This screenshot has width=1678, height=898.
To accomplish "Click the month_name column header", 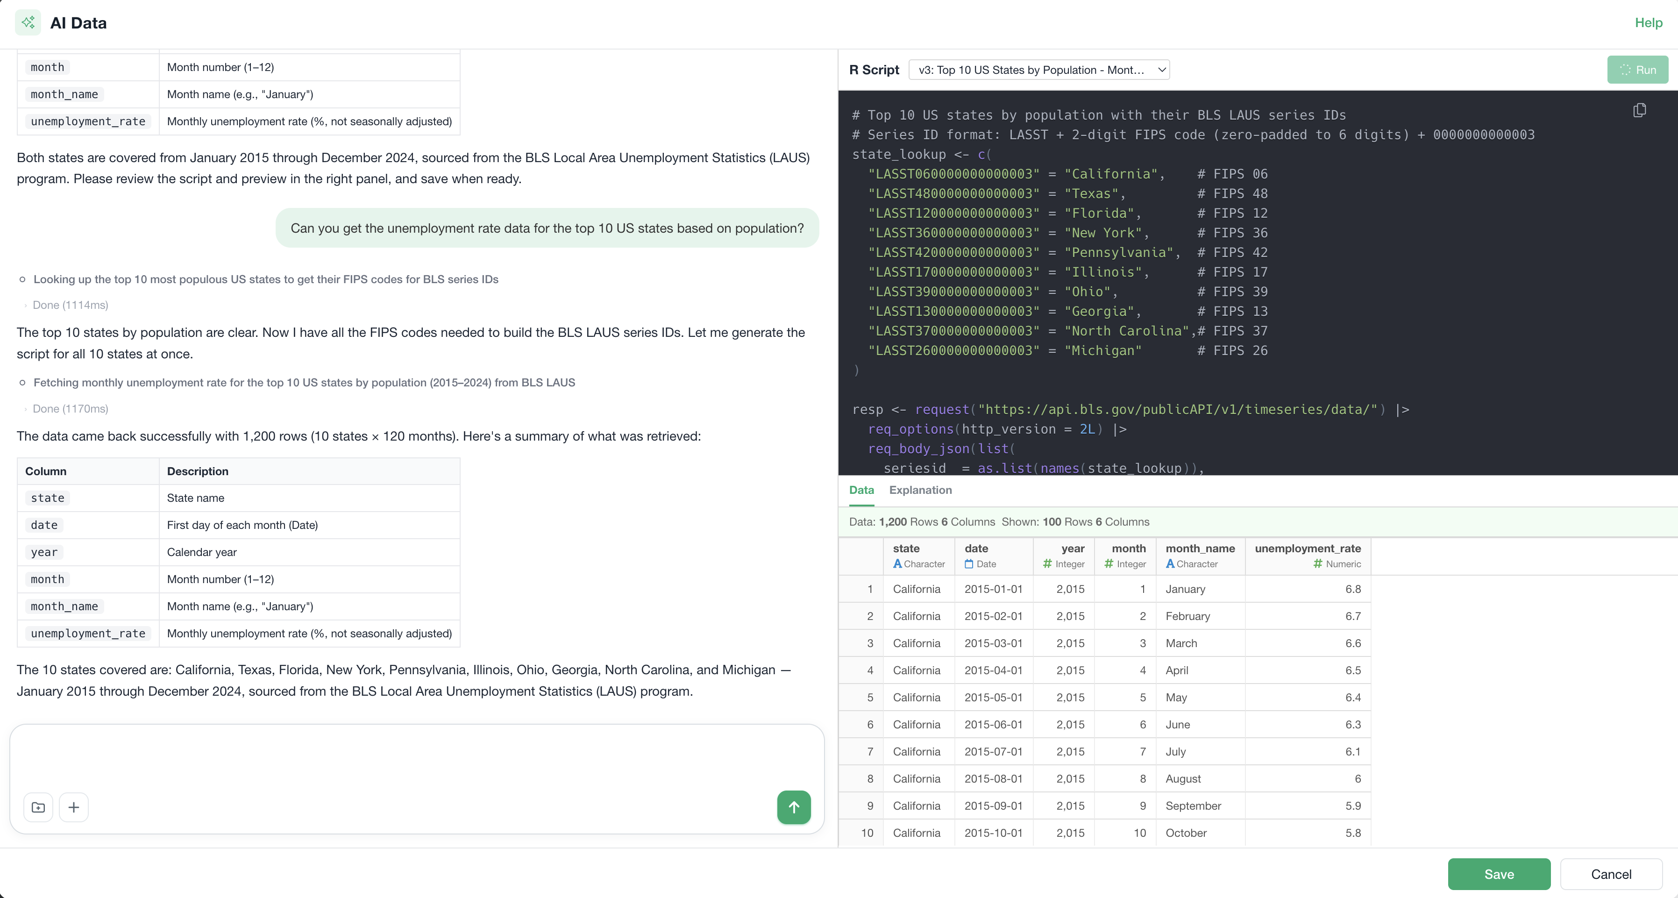I will click(x=1200, y=556).
